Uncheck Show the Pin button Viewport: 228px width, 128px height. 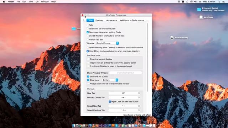[x=88, y=76]
